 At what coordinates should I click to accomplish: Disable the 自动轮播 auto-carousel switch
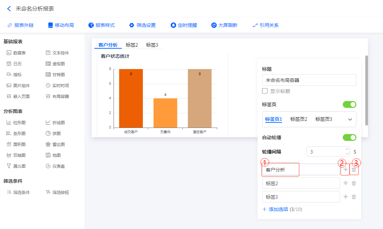(x=349, y=137)
